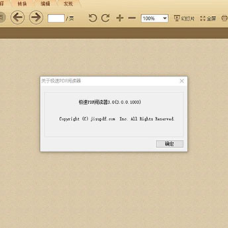Zoom out with minus icon

[132, 18]
